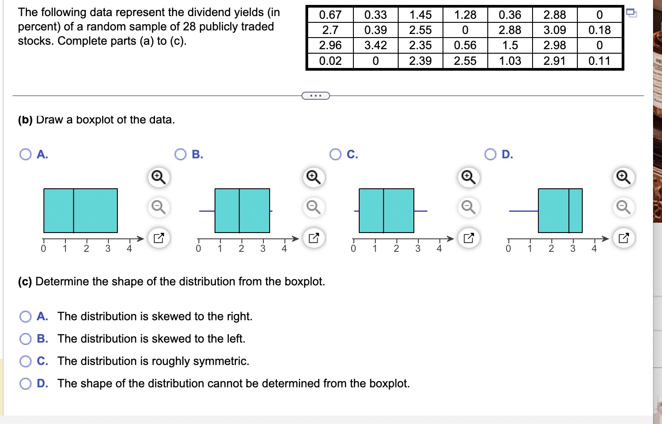Select boxplot option B
The width and height of the screenshot is (662, 424).
[x=181, y=154]
